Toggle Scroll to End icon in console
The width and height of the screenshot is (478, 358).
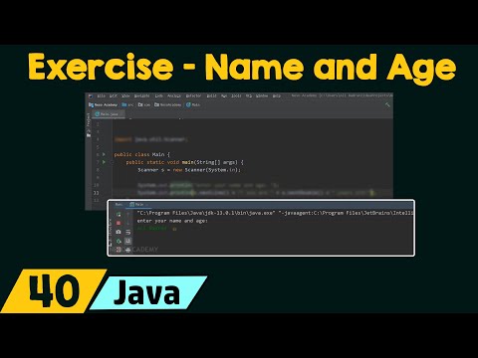(127, 241)
